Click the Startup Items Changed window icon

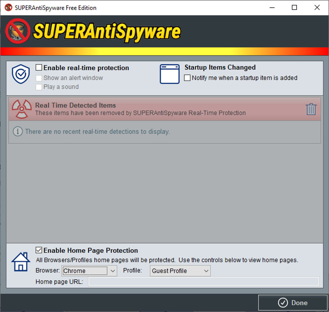point(169,74)
